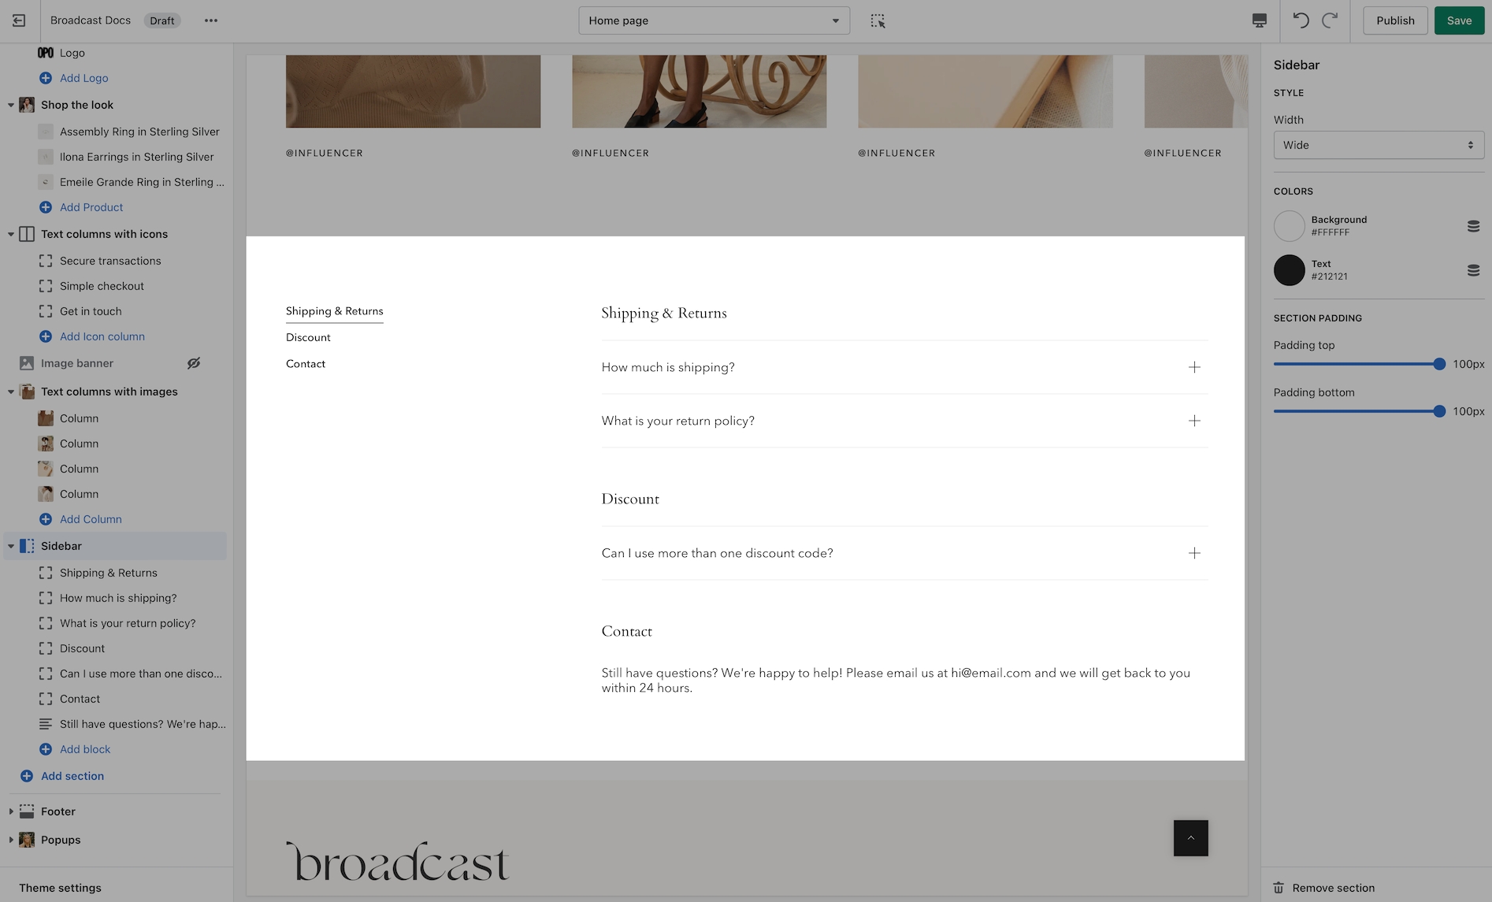Activate the section inspector selection tool
Viewport: 1492px width, 902px height.
878,20
